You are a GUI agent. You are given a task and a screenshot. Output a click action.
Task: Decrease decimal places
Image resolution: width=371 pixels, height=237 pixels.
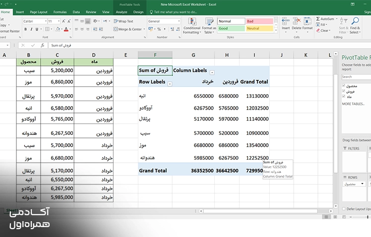178,29
